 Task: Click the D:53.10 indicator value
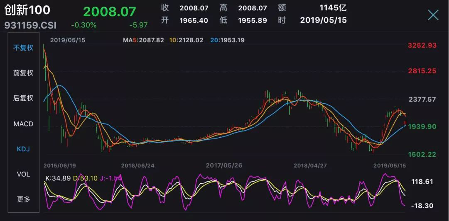click(x=85, y=179)
